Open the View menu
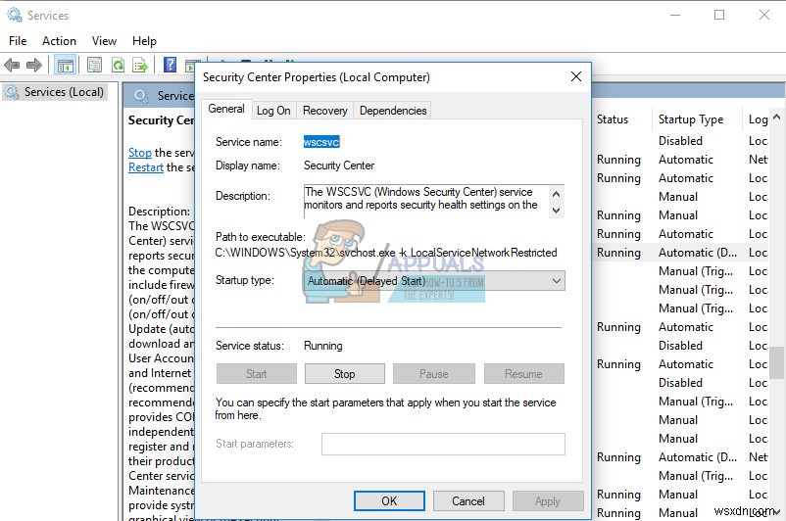This screenshot has height=521, width=786. (x=104, y=41)
